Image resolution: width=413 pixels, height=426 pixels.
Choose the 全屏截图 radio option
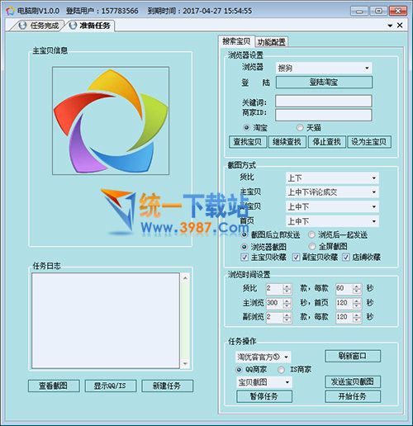(x=312, y=246)
